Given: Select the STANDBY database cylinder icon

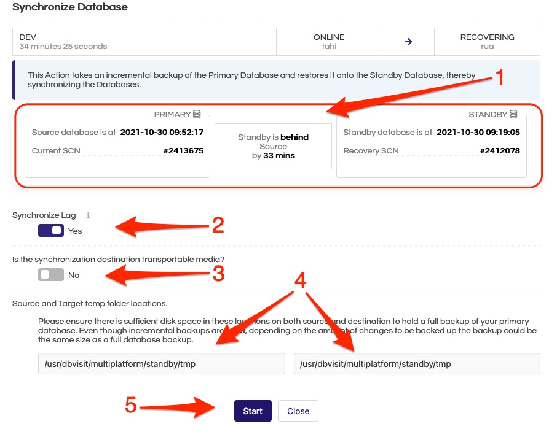Looking at the screenshot, I should 515,114.
